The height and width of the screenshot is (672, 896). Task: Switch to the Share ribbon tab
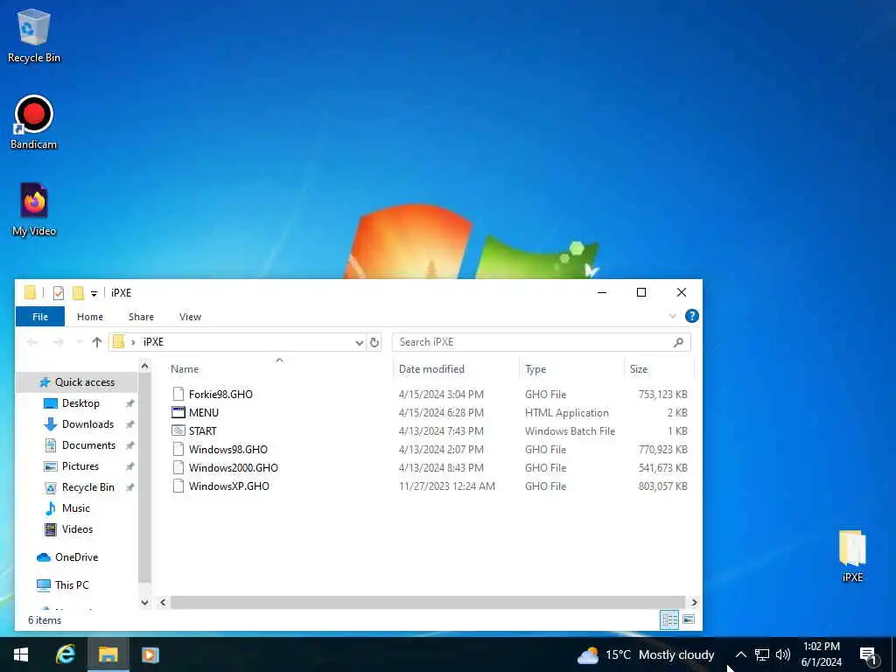(141, 317)
